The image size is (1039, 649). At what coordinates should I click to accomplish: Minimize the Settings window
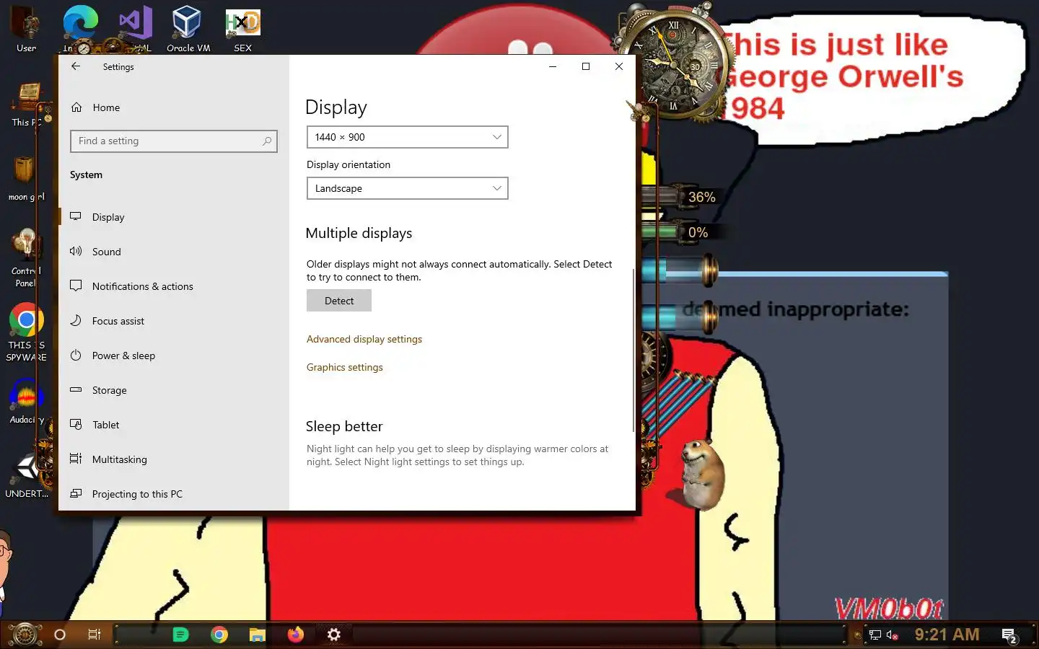[553, 66]
